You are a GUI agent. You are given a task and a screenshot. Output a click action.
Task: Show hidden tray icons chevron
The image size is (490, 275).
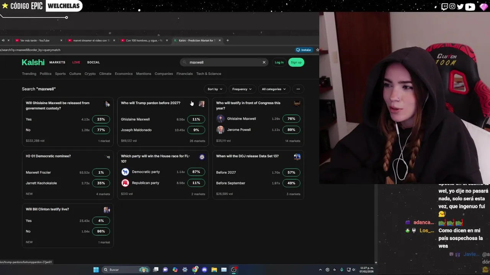(320, 270)
